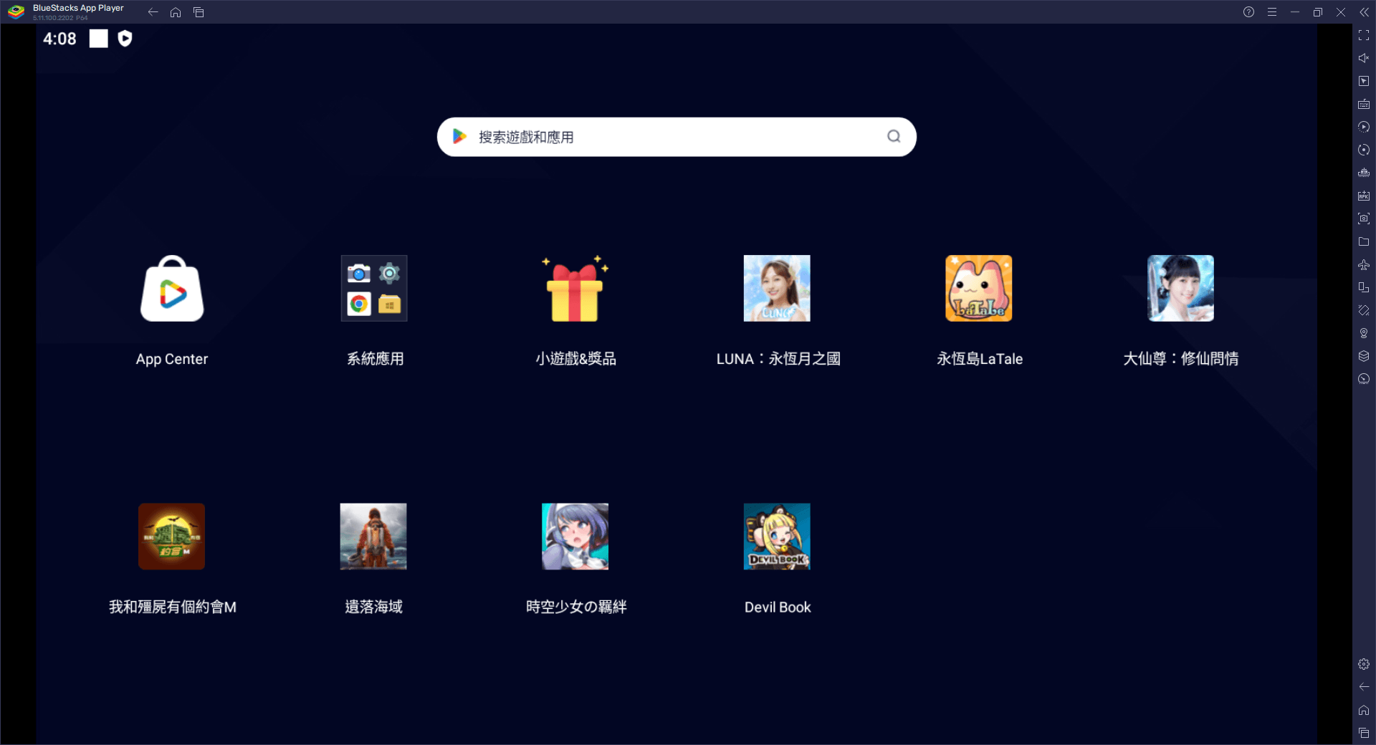Viewport: 1376px width, 745px height.
Task: Open multi-instance manager building icon
Action: [1364, 173]
